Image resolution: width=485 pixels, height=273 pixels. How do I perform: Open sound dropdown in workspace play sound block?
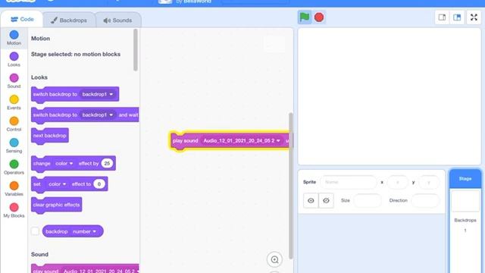tap(242, 140)
